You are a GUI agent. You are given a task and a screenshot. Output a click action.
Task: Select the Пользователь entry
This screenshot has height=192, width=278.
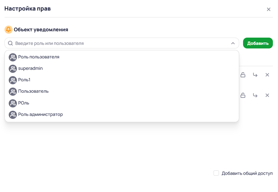[33, 91]
